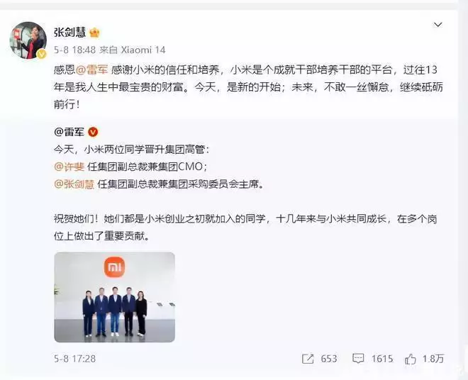Click the comment count 1615
This screenshot has width=468, height=380.
click(382, 359)
